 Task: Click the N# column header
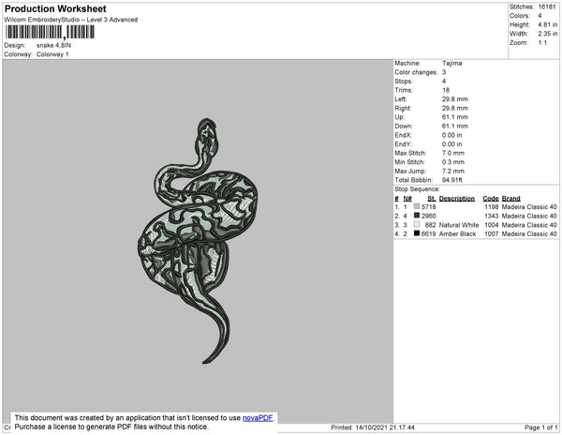click(x=407, y=199)
